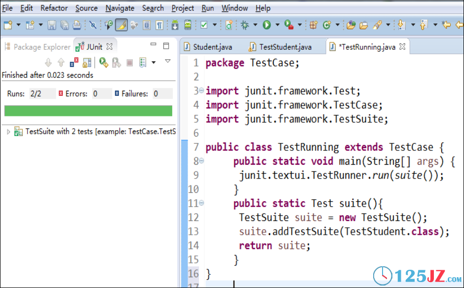The height and width of the screenshot is (288, 464).
Task: Open the External Tools dropdown arrow
Action: click(x=300, y=25)
